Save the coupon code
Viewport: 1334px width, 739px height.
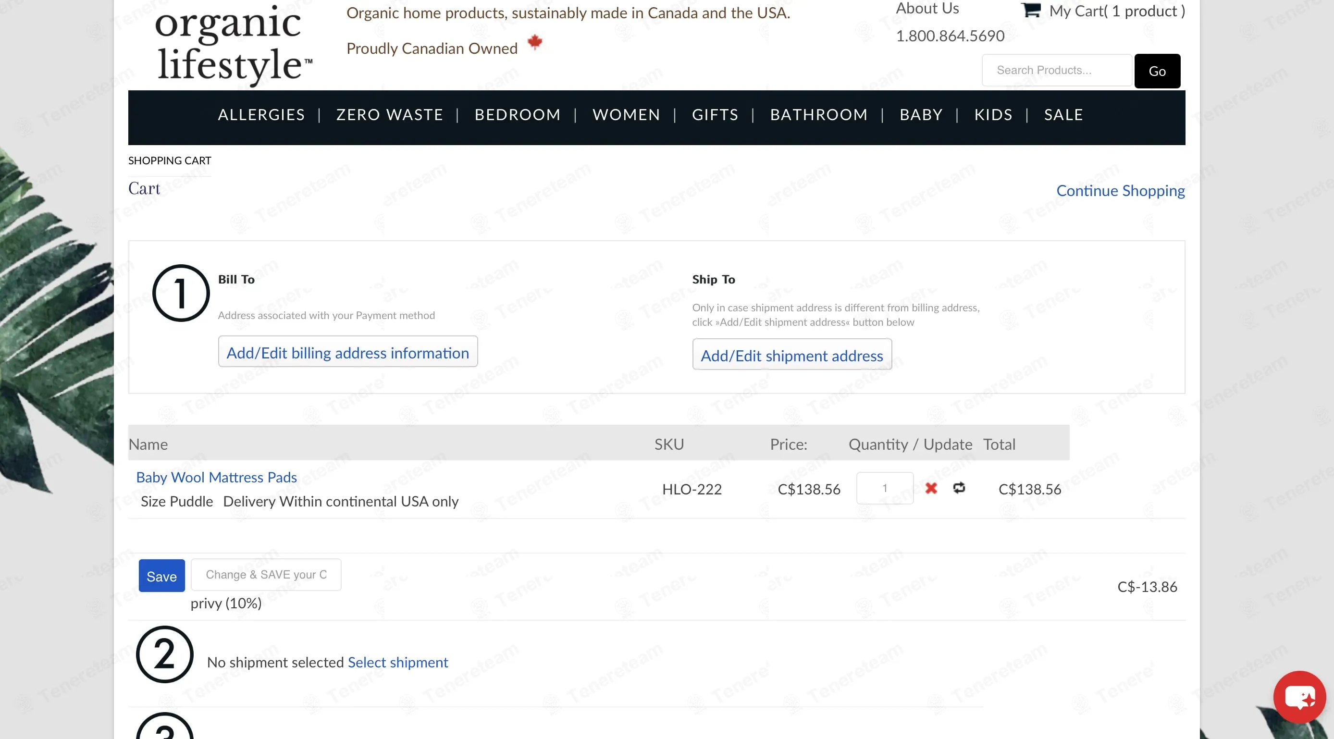[x=161, y=576]
